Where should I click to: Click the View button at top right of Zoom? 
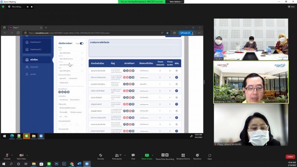tap(291, 7)
